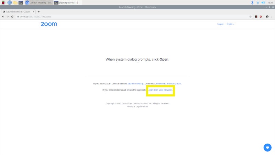The height and width of the screenshot is (155, 275).
Task: Click the join from your browser link
Action: (x=161, y=90)
